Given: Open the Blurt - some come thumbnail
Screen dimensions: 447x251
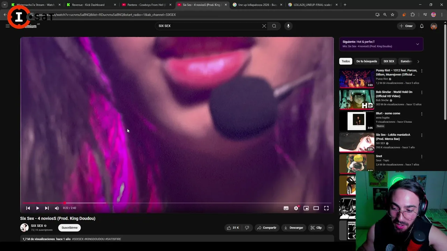Looking at the screenshot, I should [357, 121].
